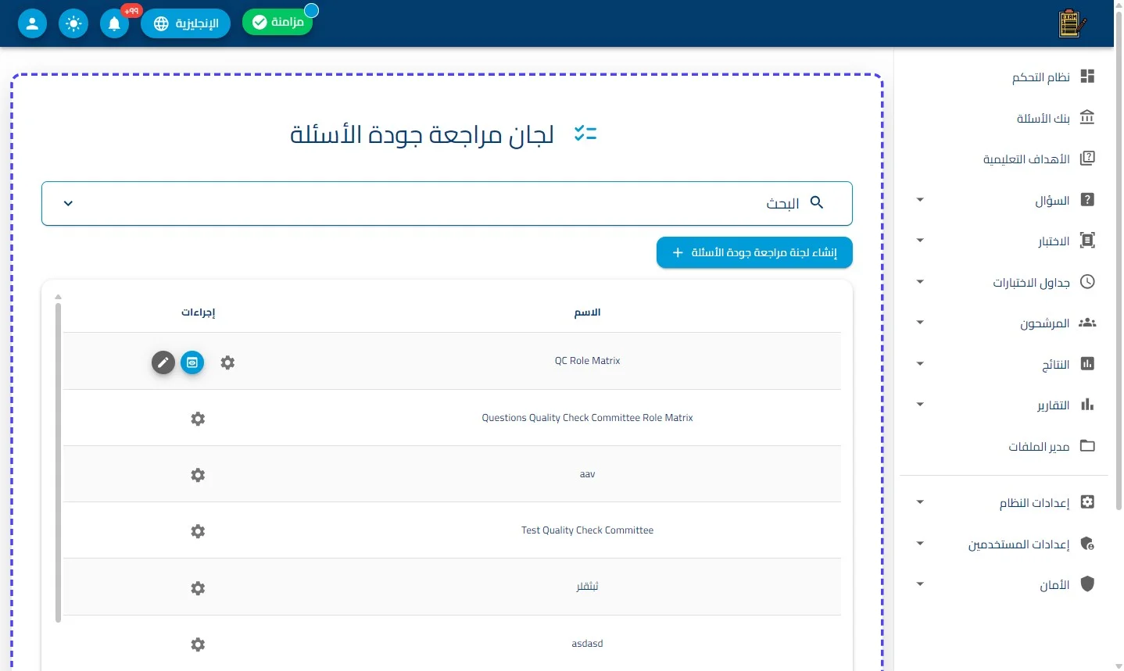Expand the جداول الاختبارات submenu arrow
This screenshot has height=671, width=1124.
pos(920,282)
